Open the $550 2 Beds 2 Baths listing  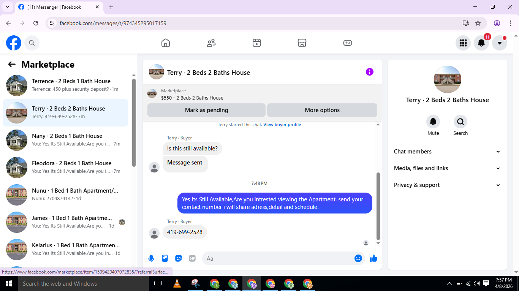(192, 98)
